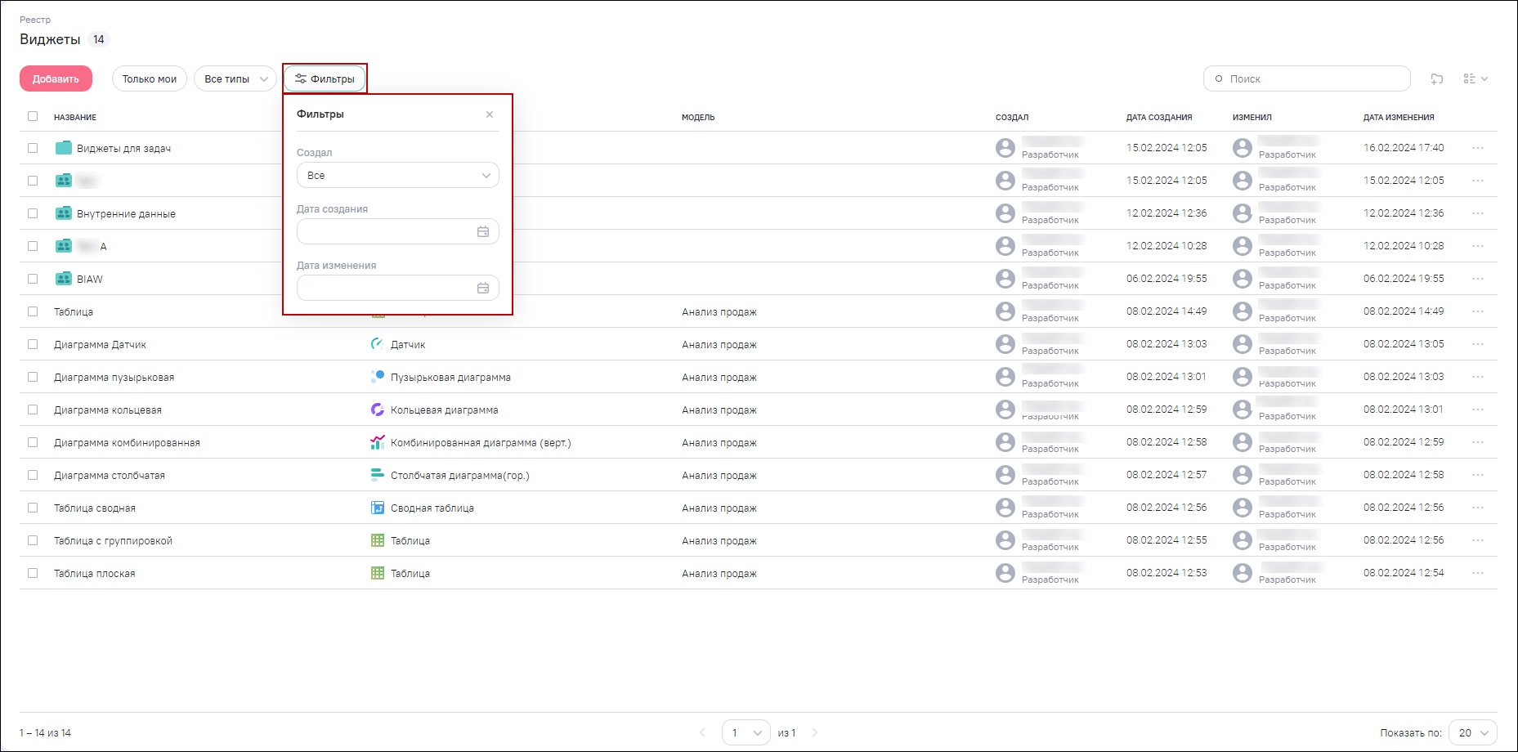The height and width of the screenshot is (752, 1518).
Task: Click shared folder icon of BIAW
Action: (x=63, y=278)
